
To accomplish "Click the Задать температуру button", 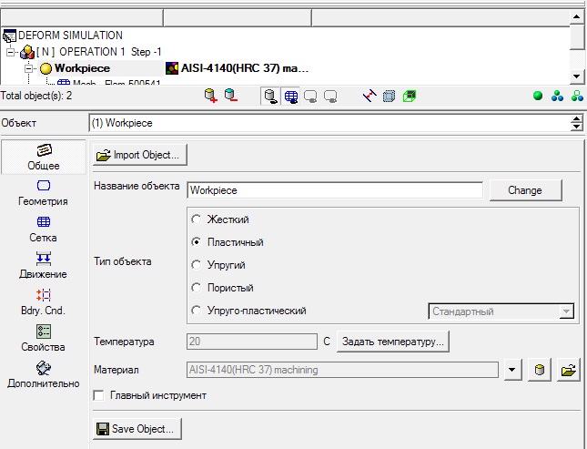I will tap(393, 342).
